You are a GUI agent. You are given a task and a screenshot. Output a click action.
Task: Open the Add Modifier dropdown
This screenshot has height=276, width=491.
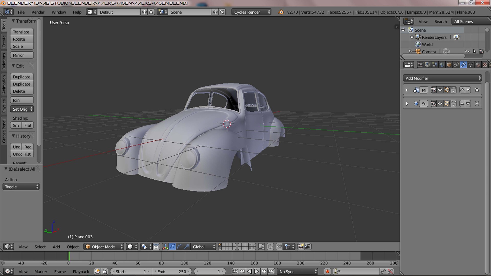tap(442, 78)
